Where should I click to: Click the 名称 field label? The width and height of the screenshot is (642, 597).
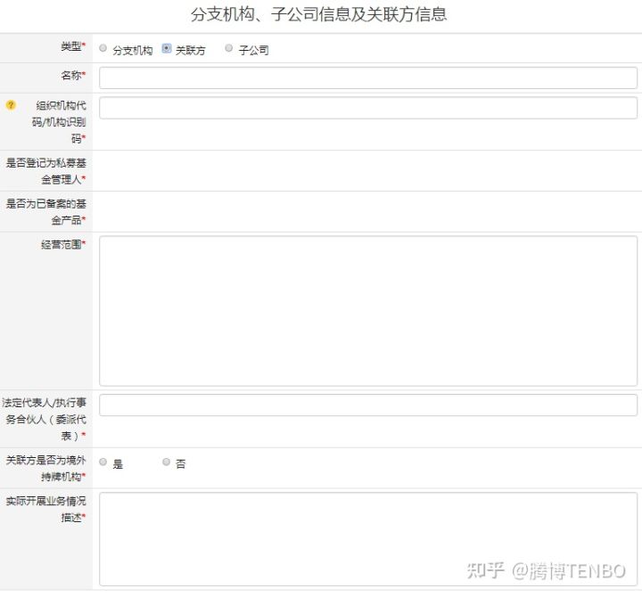72,76
